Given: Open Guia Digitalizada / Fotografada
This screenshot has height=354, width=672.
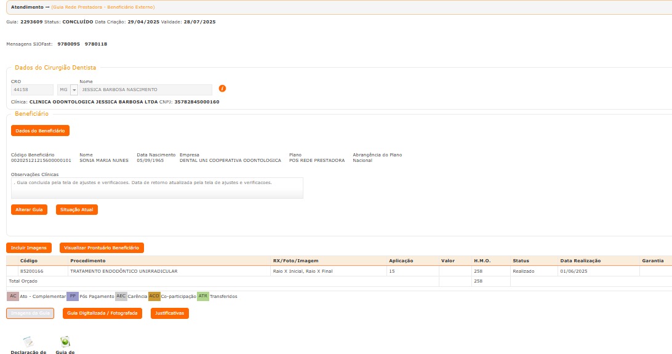Looking at the screenshot, I should tap(102, 313).
